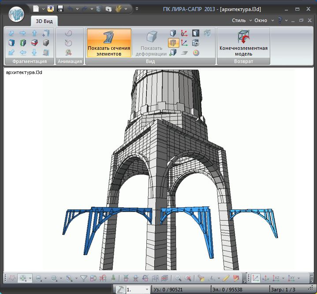The width and height of the screenshot is (317, 294).
Task: Expand the quick access toolbar customize arrow
Action: (137, 8)
